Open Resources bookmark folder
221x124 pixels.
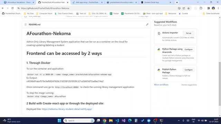click(171, 13)
